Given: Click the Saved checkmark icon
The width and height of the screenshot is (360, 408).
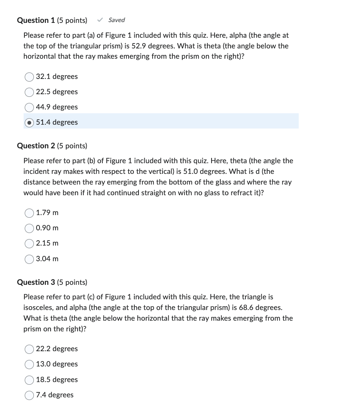Looking at the screenshot, I should (x=100, y=20).
